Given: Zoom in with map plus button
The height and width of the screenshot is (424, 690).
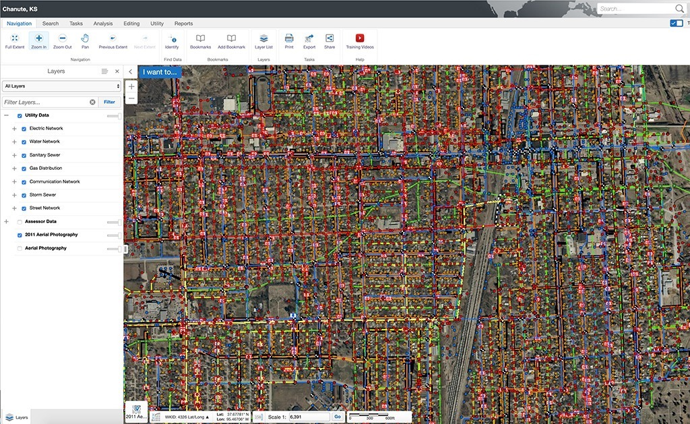Looking at the screenshot, I should click(131, 86).
